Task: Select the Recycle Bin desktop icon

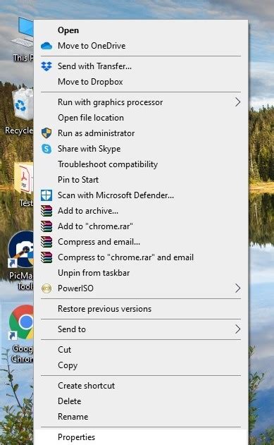Action: pyautogui.click(x=20, y=111)
